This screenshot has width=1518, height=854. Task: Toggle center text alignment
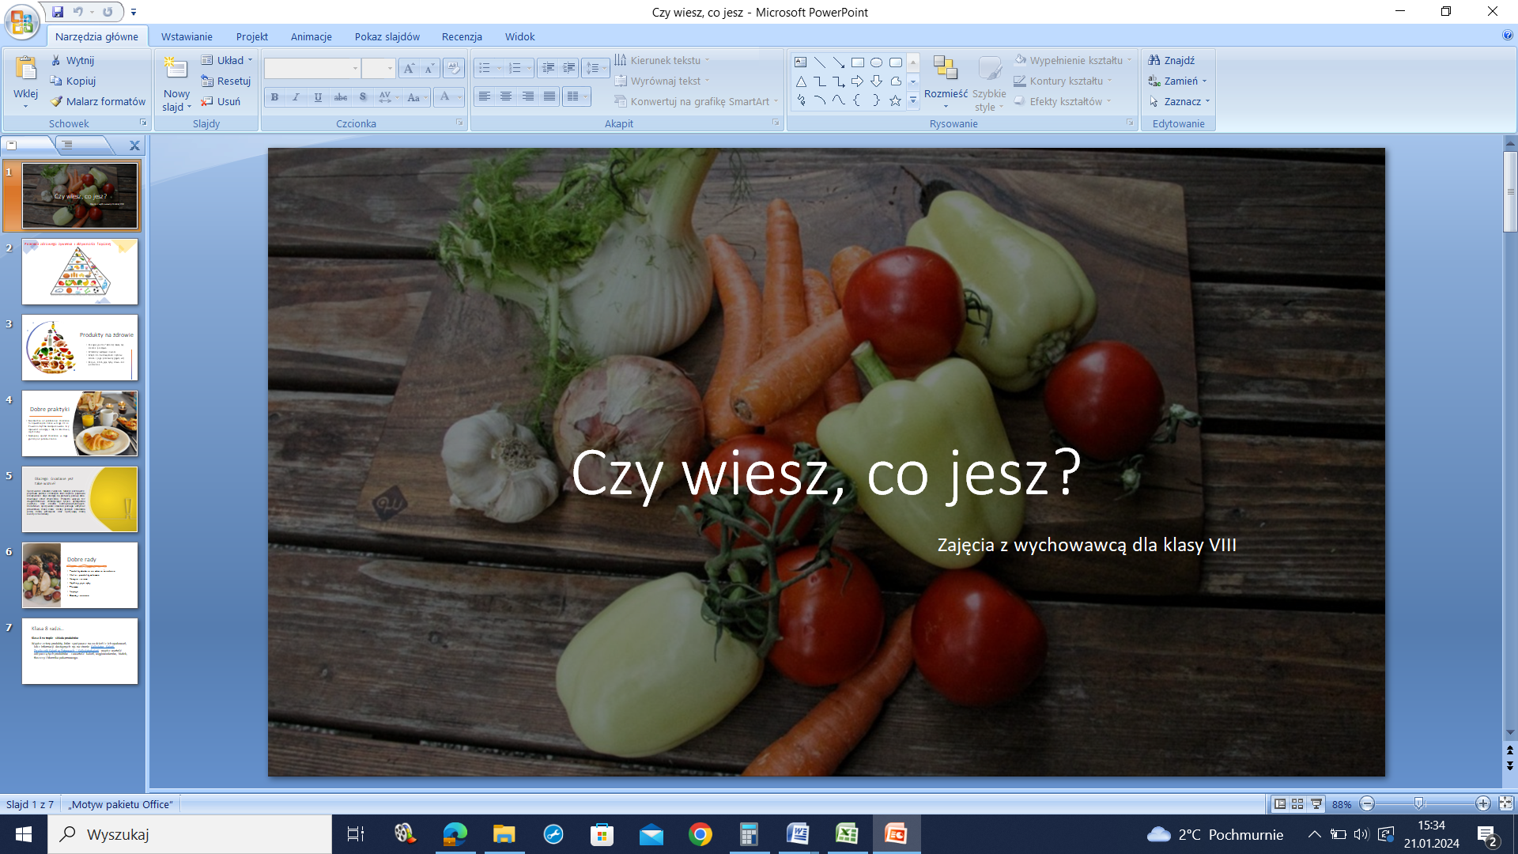[x=506, y=96]
